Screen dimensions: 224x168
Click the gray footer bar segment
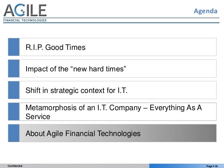click(74, 166)
